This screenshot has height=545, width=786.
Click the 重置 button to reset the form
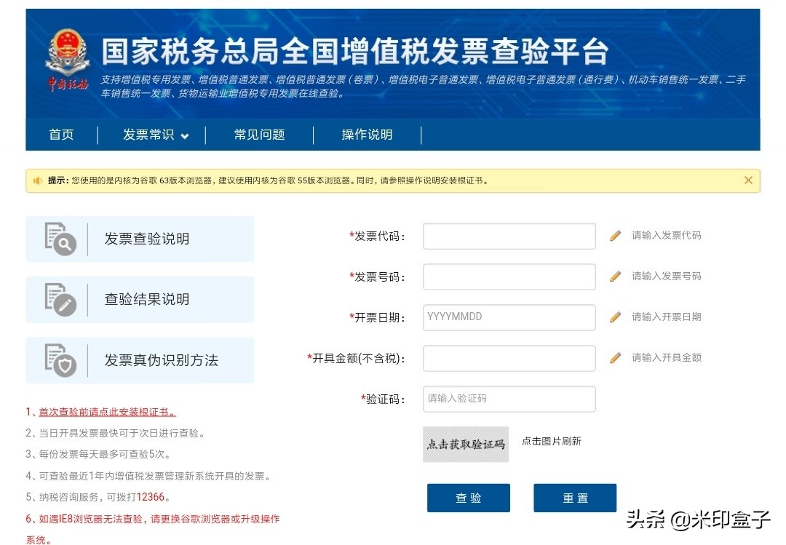pos(575,498)
